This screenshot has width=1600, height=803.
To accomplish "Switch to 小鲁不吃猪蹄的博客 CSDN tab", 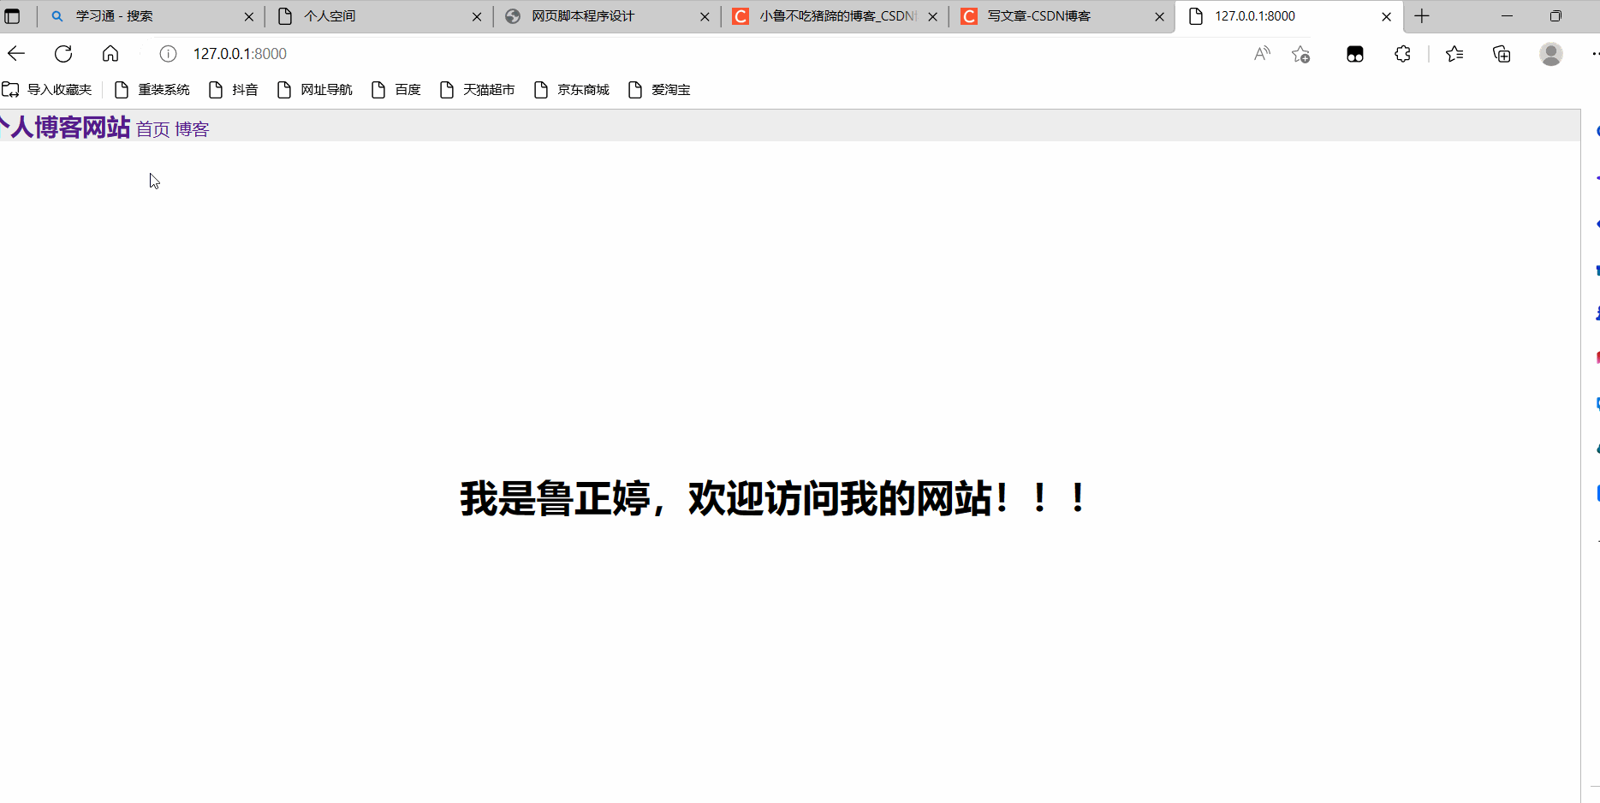I will pyautogui.click(x=835, y=16).
